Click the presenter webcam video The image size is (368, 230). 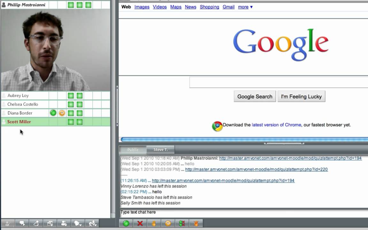coord(56,50)
